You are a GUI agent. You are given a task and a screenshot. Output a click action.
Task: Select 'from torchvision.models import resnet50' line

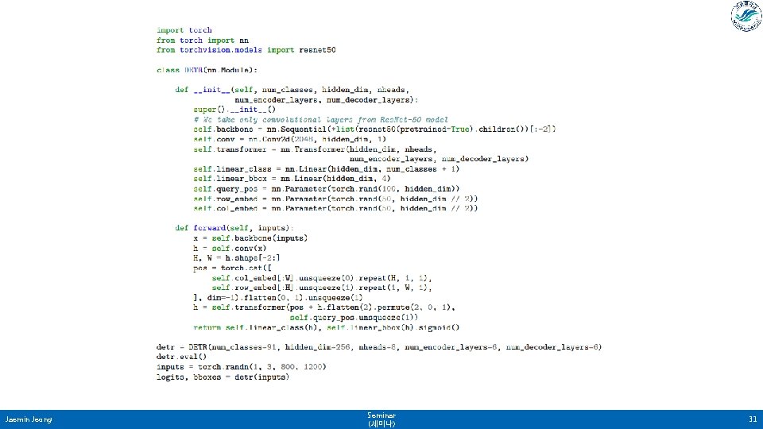246,50
